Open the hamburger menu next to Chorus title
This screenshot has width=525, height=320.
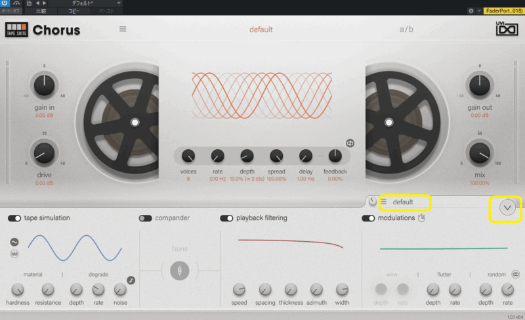coord(123,29)
